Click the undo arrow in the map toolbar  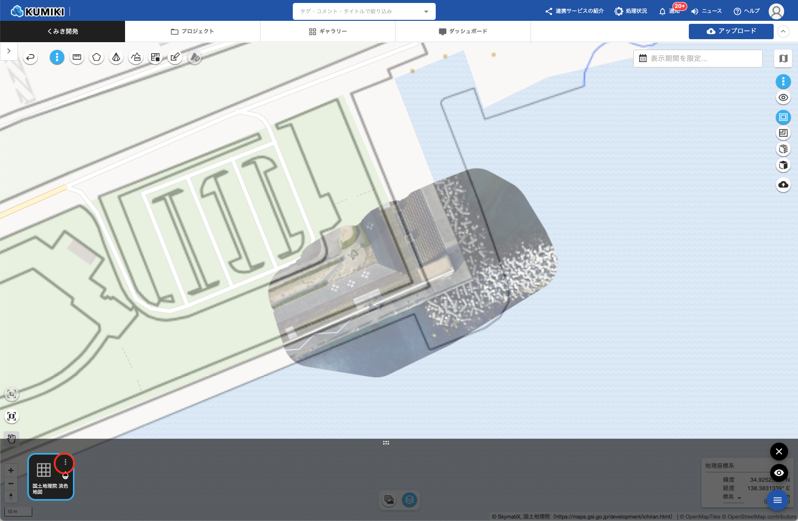pos(30,58)
